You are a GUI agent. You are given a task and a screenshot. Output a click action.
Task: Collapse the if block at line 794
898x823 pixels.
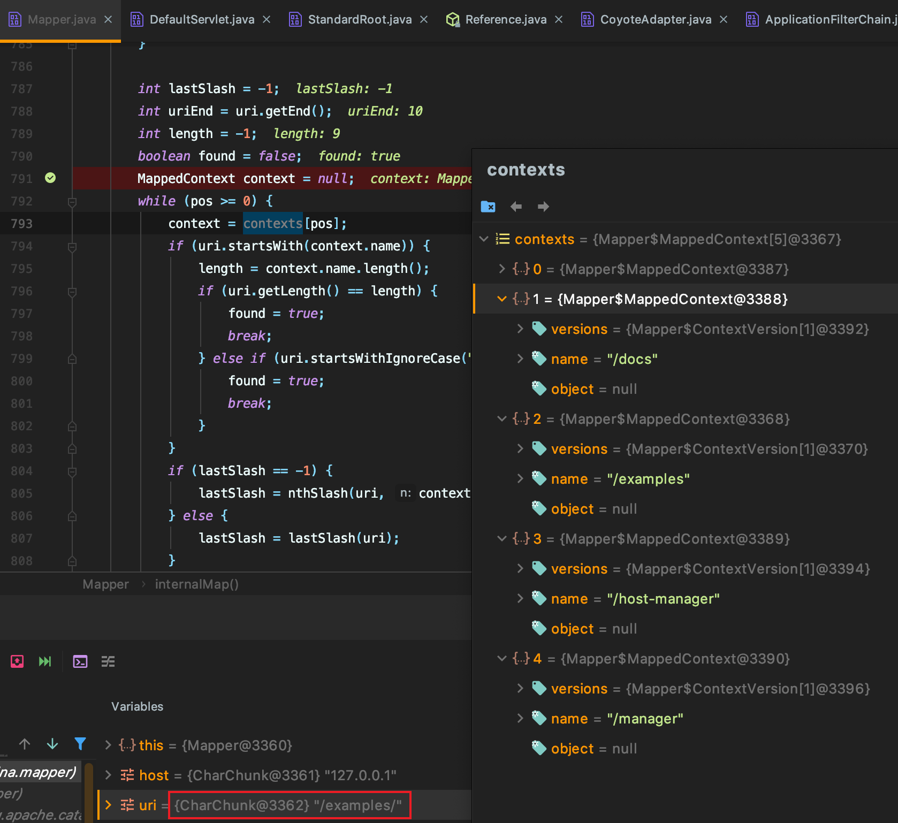click(x=72, y=247)
